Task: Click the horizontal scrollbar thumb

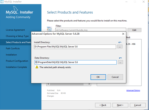Action: point(67,84)
